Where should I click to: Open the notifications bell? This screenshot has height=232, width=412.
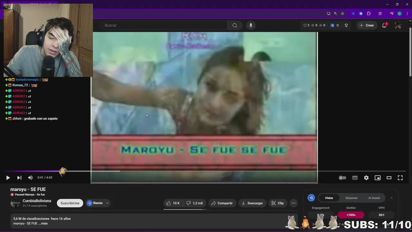click(x=384, y=25)
